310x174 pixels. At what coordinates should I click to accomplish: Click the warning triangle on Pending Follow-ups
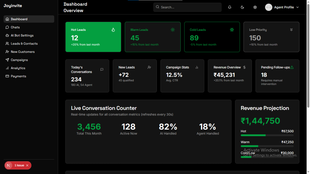pyautogui.click(x=292, y=67)
